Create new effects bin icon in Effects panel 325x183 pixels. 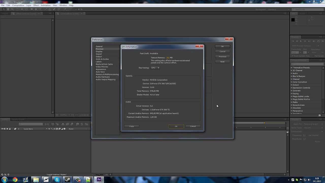click(x=320, y=115)
